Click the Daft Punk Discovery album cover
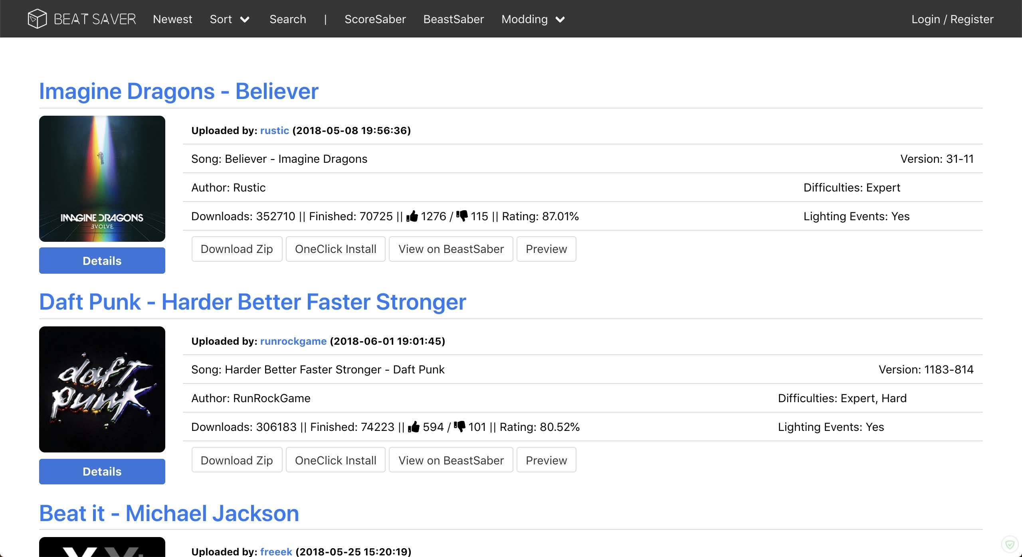The image size is (1022, 557). 102,389
